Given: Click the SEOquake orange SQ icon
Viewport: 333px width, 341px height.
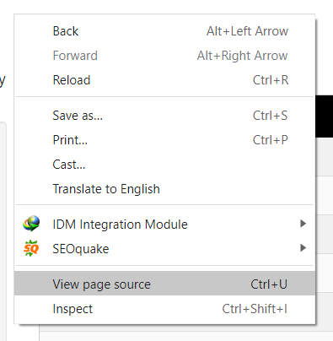Looking at the screenshot, I should (x=31, y=248).
